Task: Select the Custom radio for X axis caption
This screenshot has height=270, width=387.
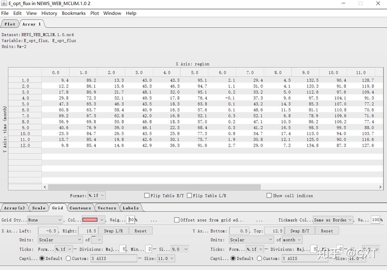Action: (x=68, y=258)
